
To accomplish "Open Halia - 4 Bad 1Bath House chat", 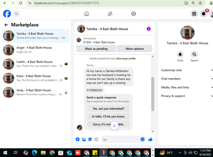I will coord(35,78).
